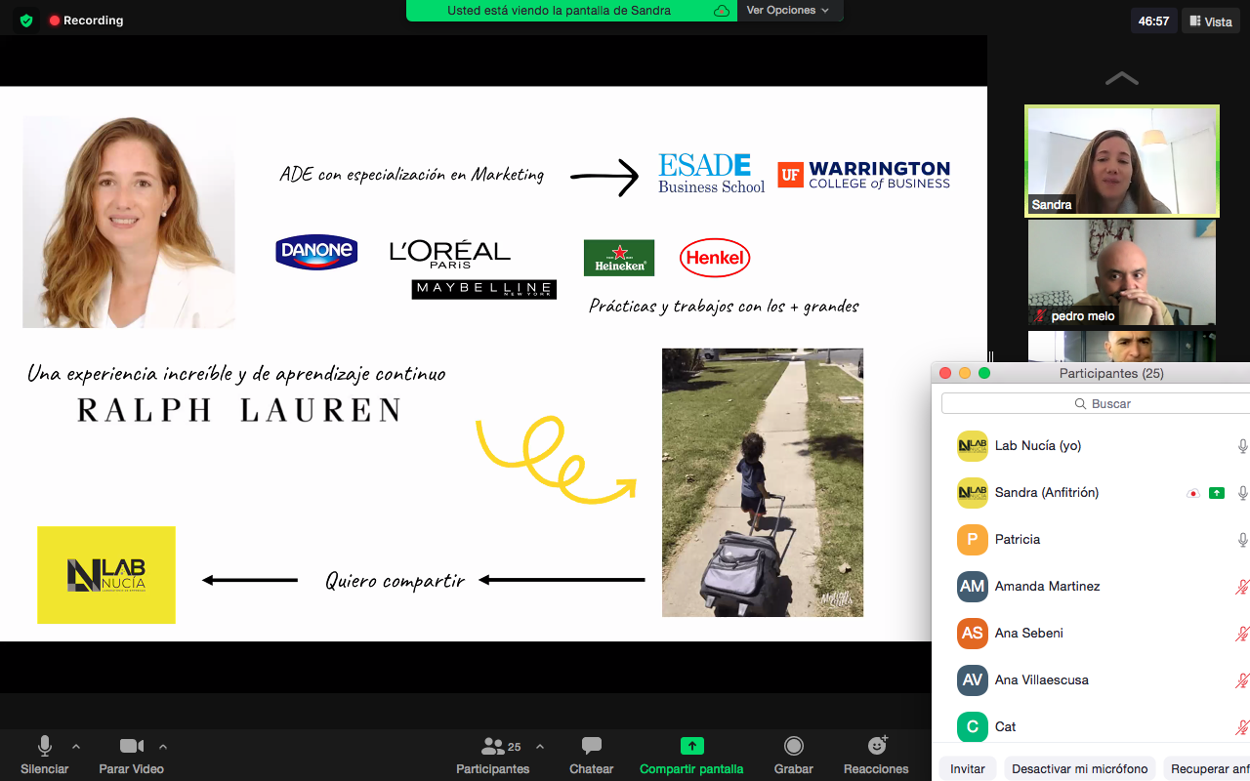The image size is (1250, 781).
Task: Click Invitar button in Participantes window
Action: pyautogui.click(x=968, y=769)
